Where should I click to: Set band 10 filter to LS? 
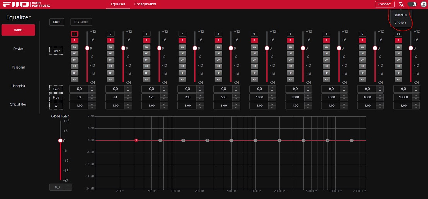(x=399, y=47)
